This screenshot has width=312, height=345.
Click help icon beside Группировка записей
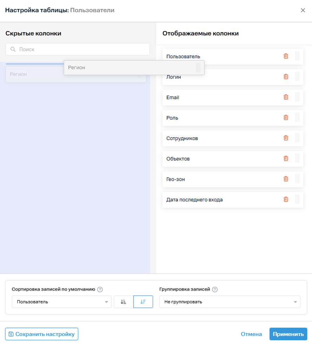215,290
